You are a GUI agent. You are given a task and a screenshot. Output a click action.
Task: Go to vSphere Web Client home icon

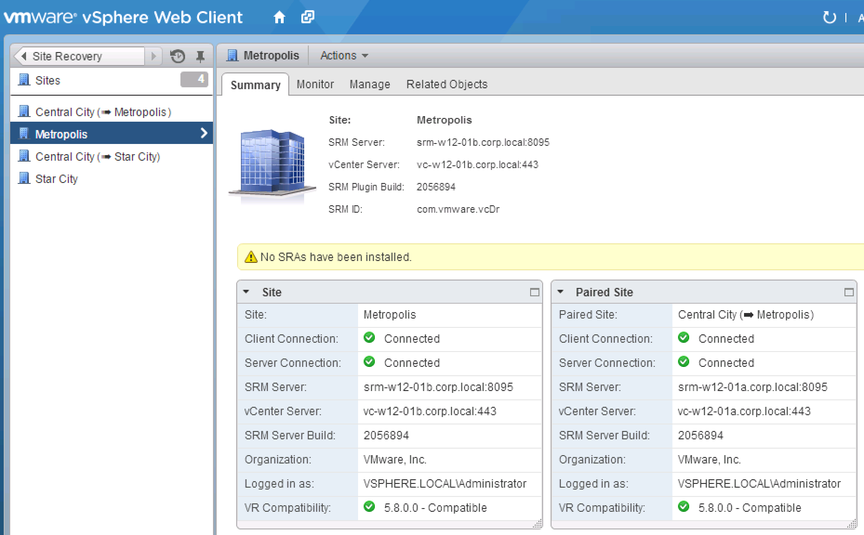point(279,18)
